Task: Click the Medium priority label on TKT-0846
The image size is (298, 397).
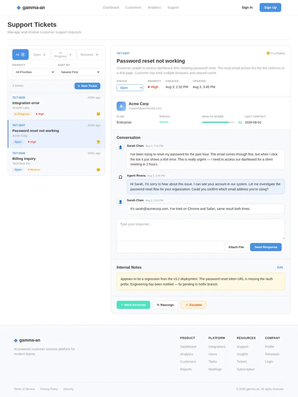Action: click(x=34, y=170)
